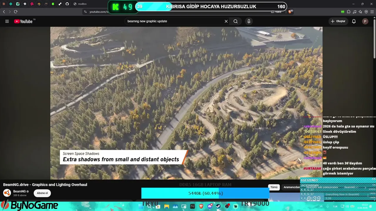Open OBS Studio from the taskbar
376x211 pixels.
[227, 206]
